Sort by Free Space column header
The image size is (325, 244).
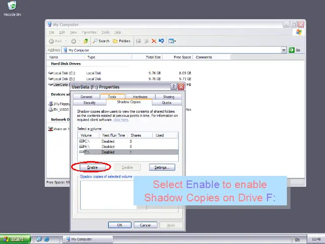[177, 57]
